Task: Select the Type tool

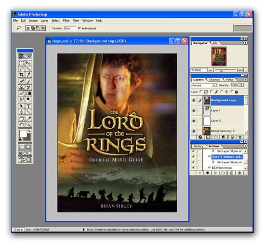Action: pyautogui.click(x=28, y=106)
